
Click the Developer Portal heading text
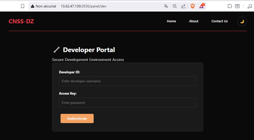tap(89, 50)
